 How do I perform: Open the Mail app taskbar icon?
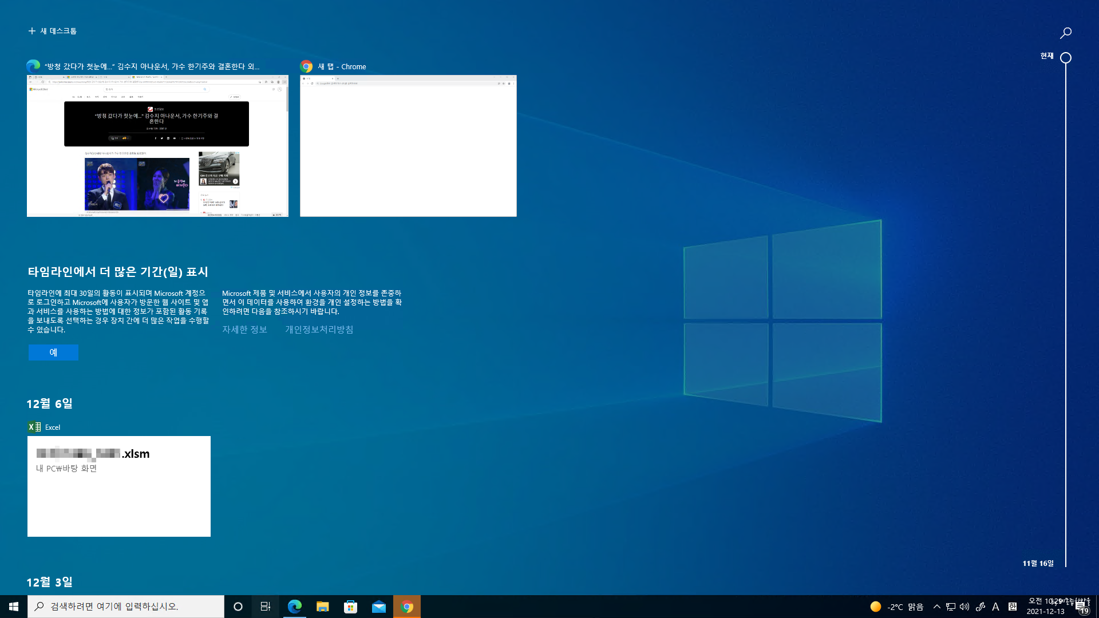(x=378, y=607)
